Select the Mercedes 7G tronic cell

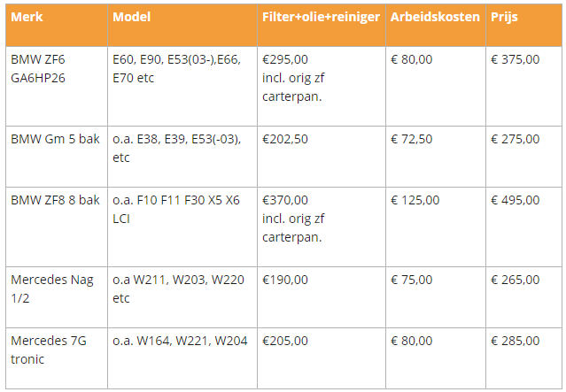click(x=50, y=350)
